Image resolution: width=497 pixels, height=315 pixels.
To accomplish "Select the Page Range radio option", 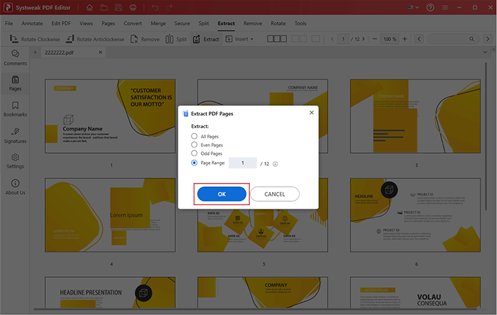I will click(x=194, y=163).
